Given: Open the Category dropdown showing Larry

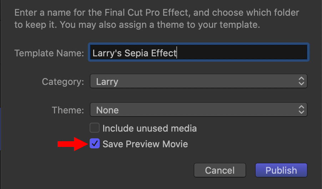Looking at the screenshot, I should pyautogui.click(x=198, y=82).
